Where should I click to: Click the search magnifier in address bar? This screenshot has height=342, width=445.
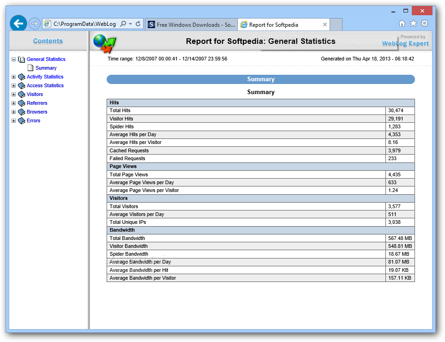click(x=123, y=24)
